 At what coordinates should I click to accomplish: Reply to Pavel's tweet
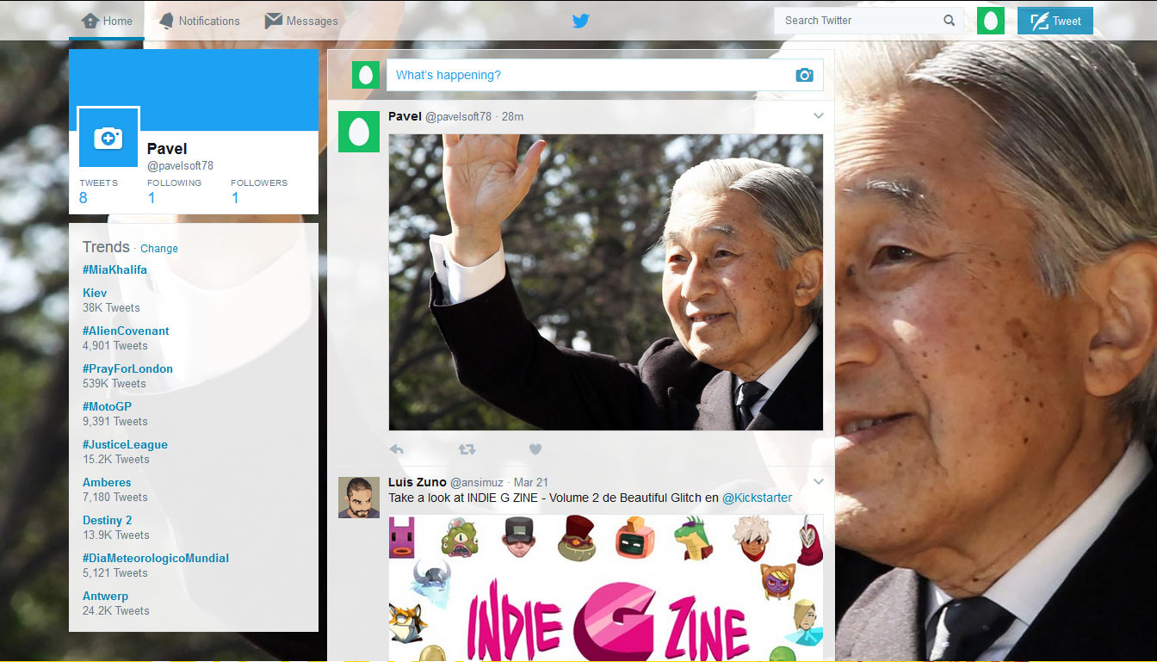397,449
